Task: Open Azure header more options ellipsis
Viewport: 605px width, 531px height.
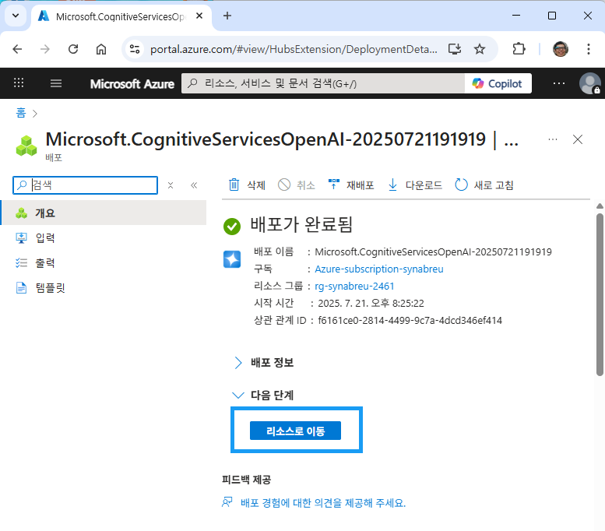Action: [x=559, y=83]
